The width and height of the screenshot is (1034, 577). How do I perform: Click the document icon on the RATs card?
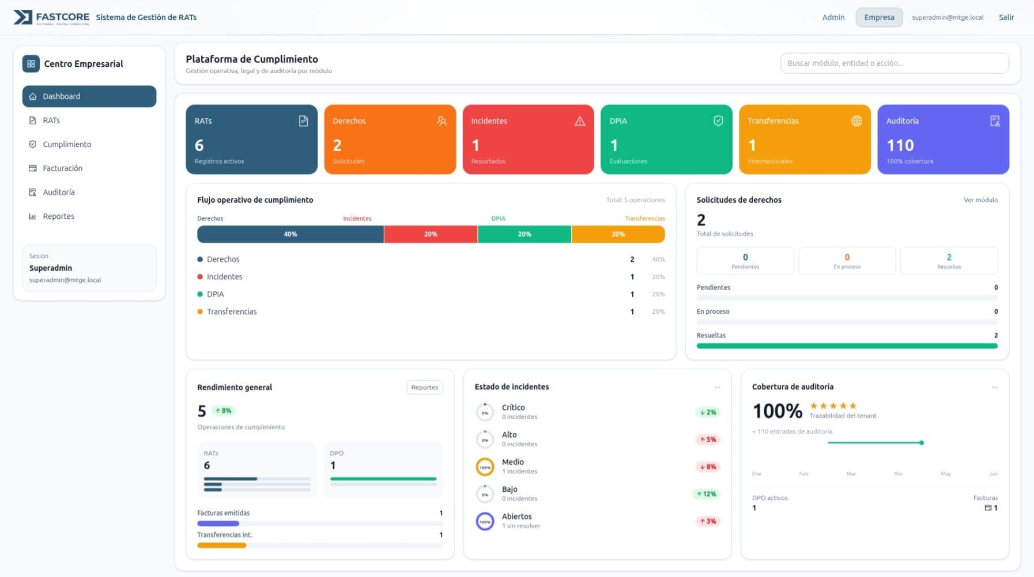(302, 121)
